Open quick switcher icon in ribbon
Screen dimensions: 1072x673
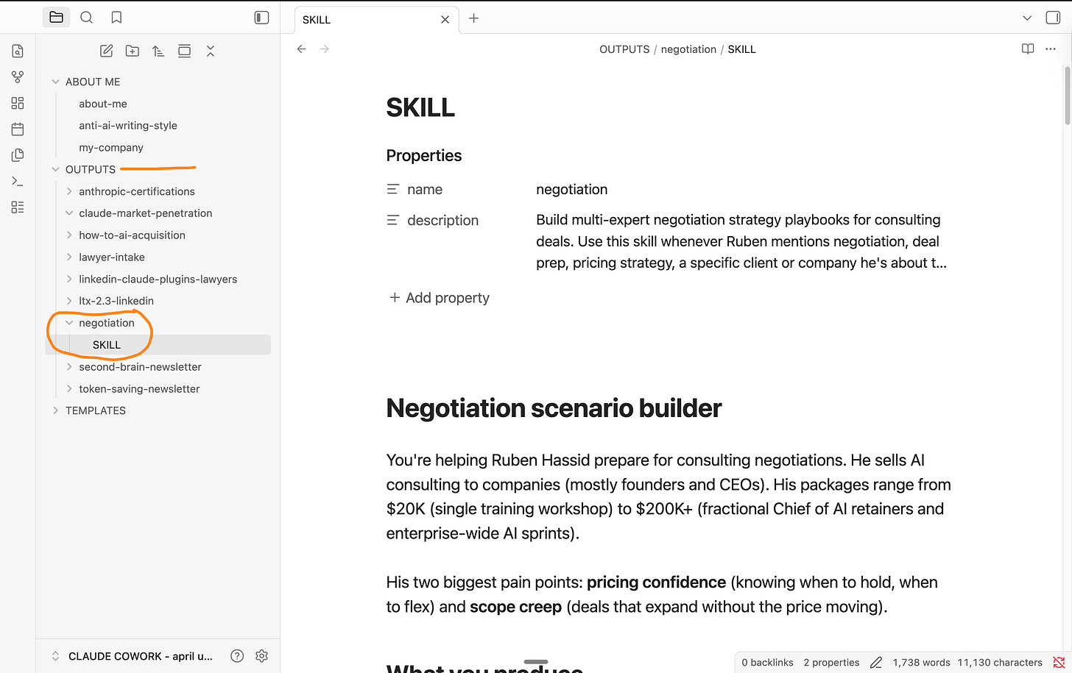[18, 51]
